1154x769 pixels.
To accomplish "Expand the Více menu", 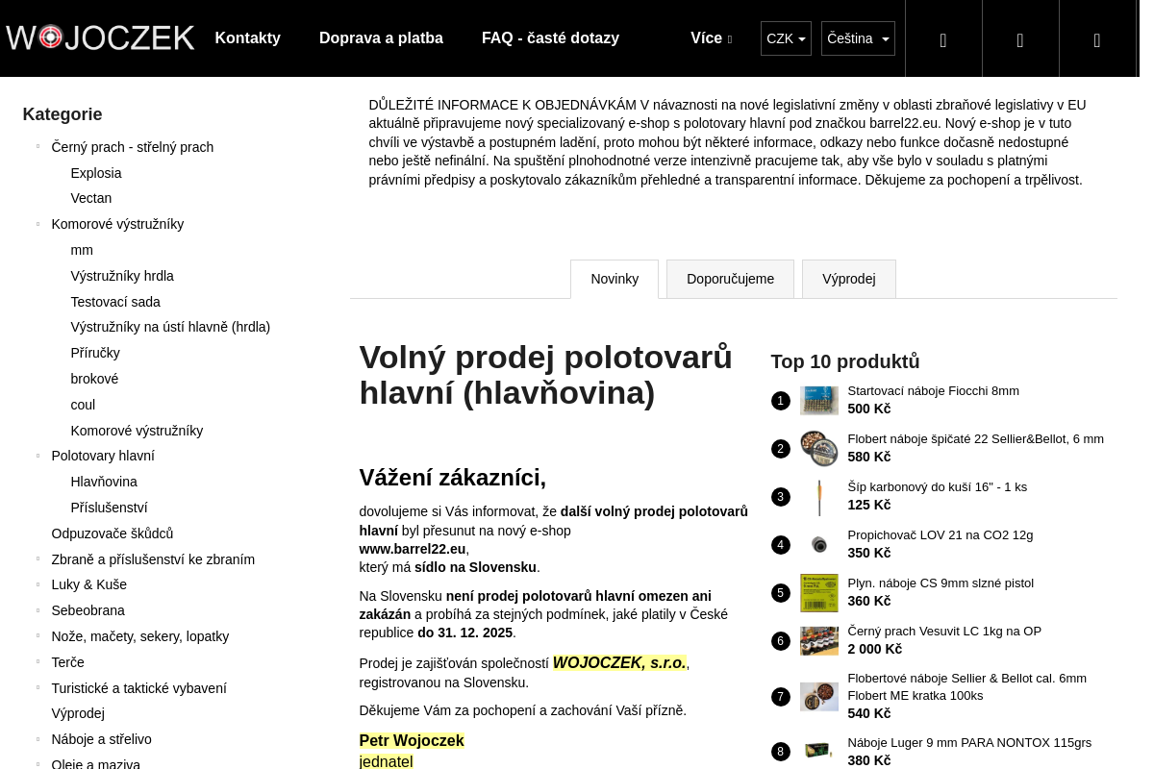I will tap(711, 38).
